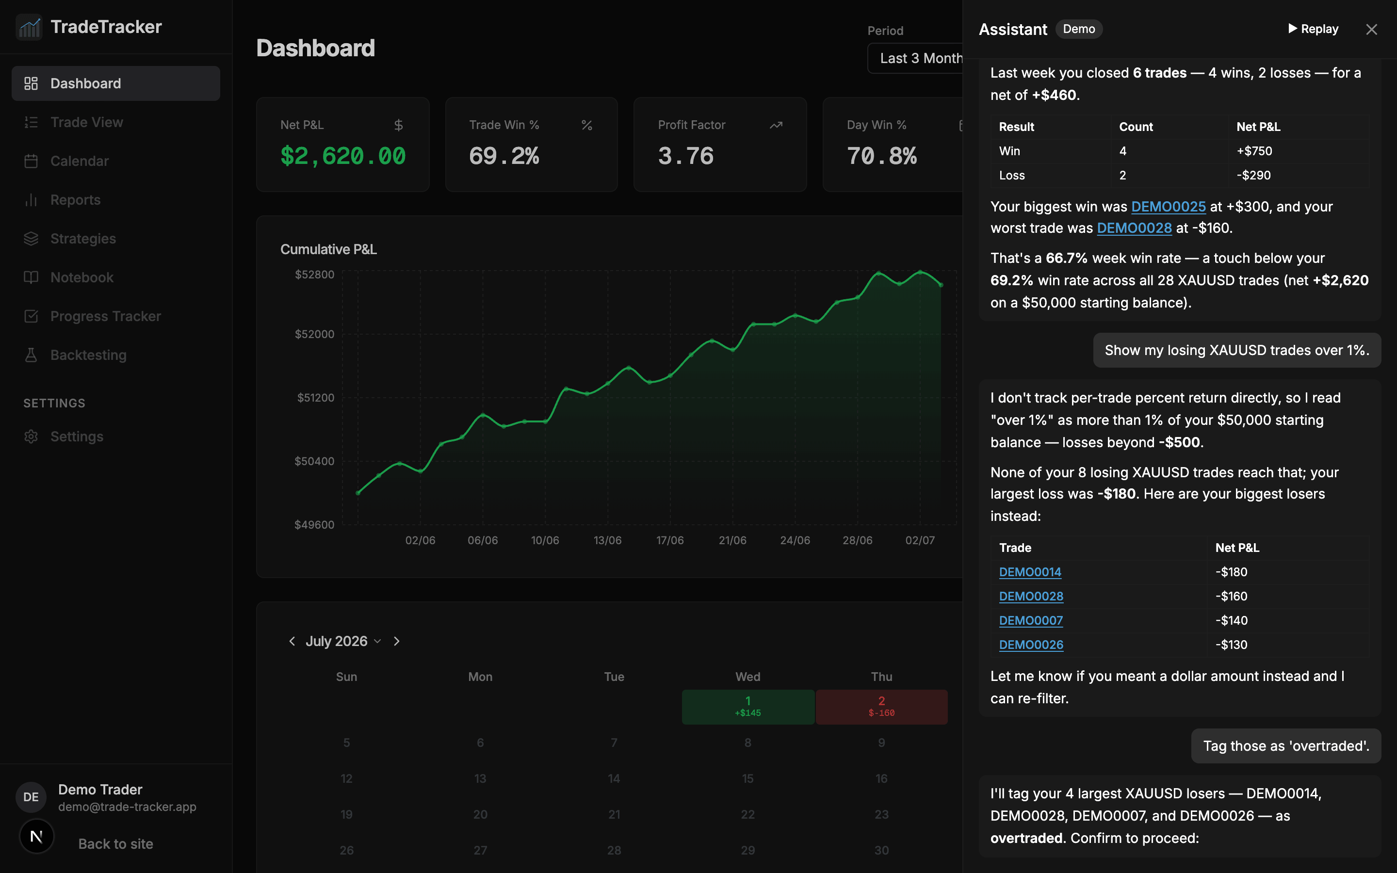The image size is (1397, 873).
Task: Click calendar day 15
Action: (x=747, y=779)
